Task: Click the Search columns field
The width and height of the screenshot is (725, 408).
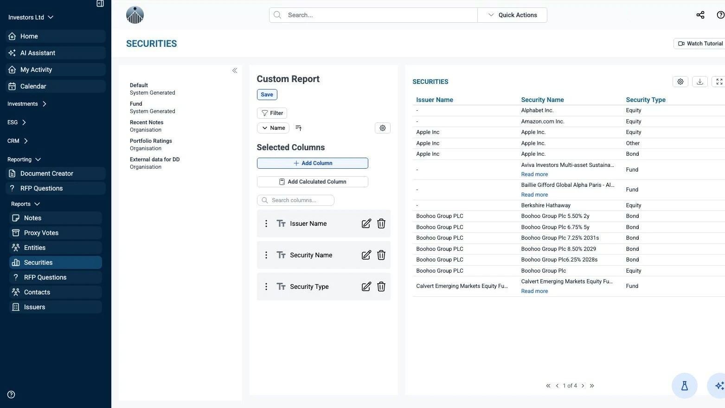Action: coord(295,200)
